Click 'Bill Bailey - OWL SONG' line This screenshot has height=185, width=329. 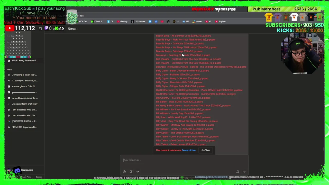[x=179, y=102]
